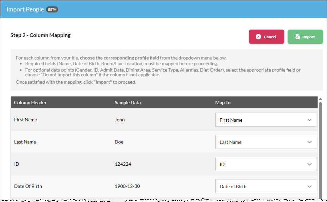Click the ID column header cell
327x202 pixels.
[16, 164]
